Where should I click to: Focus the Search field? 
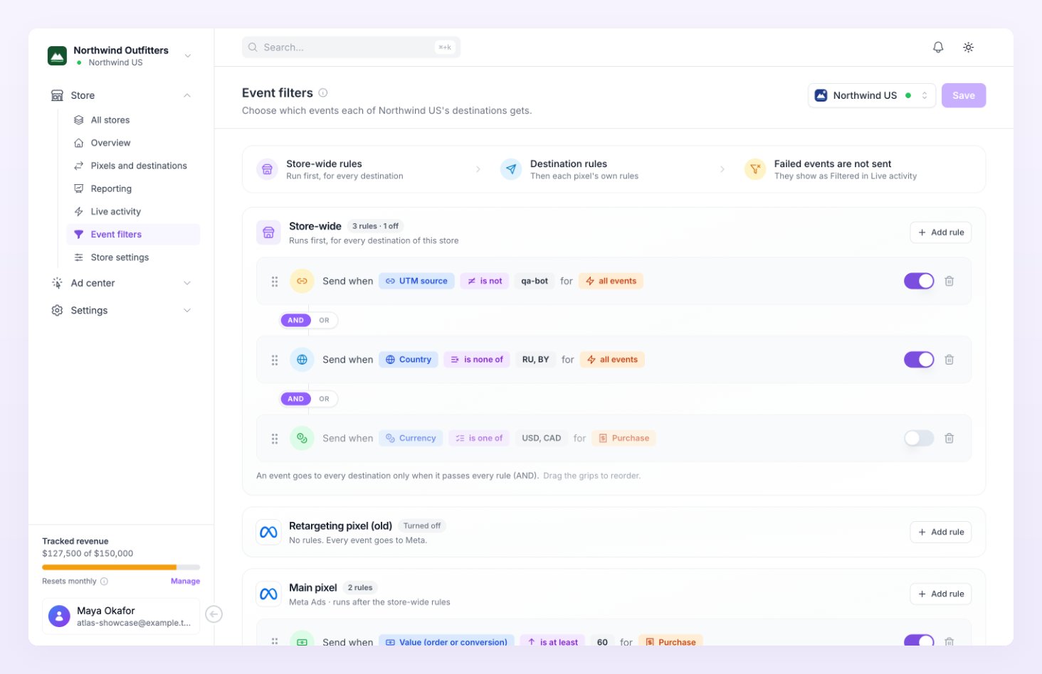(351, 47)
